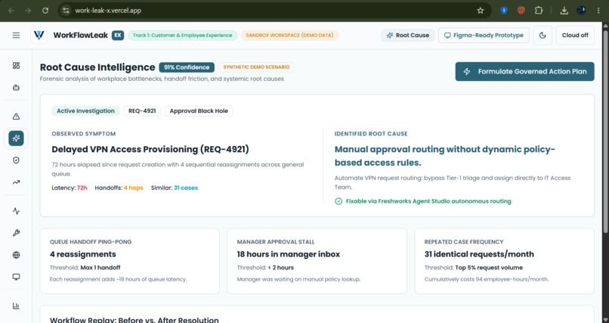
Task: Open the Queue Handoff Ping-Pong card
Action: coord(130,261)
